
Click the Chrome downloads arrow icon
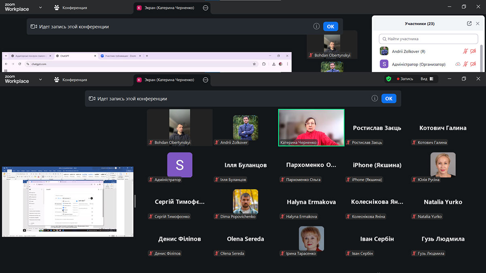pyautogui.click(x=274, y=64)
